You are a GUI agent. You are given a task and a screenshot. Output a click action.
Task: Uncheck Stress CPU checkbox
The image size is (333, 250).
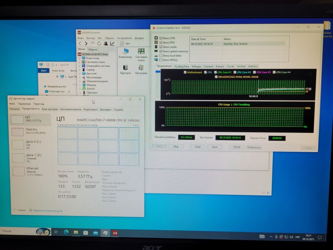pos(161,38)
